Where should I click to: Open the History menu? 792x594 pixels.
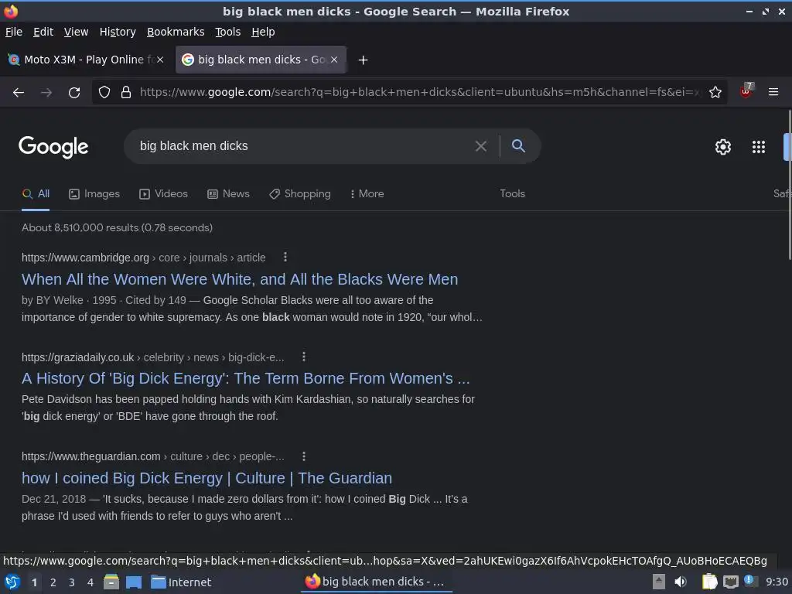(x=118, y=32)
